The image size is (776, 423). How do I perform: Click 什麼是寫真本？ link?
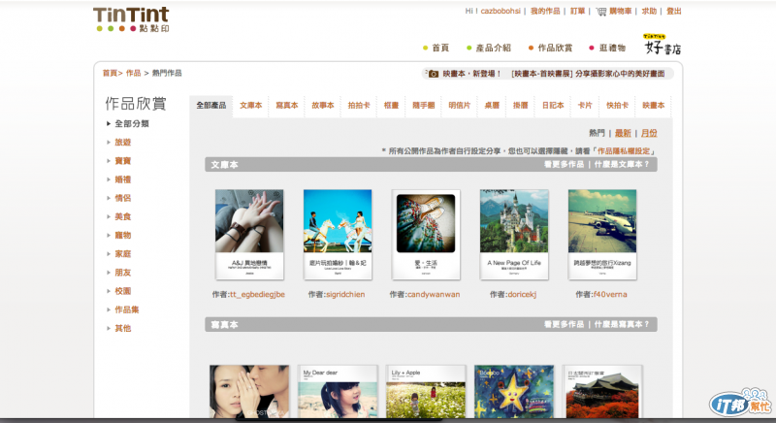pos(621,325)
